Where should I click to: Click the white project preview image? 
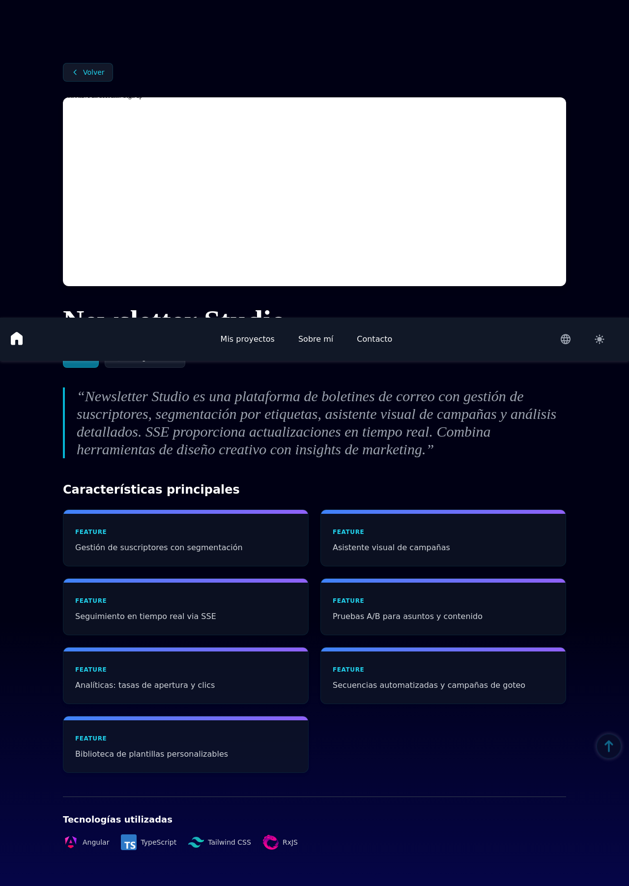(314, 192)
